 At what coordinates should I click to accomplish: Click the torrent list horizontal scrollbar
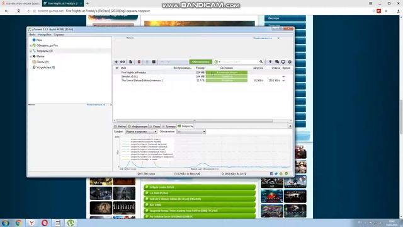(x=195, y=120)
